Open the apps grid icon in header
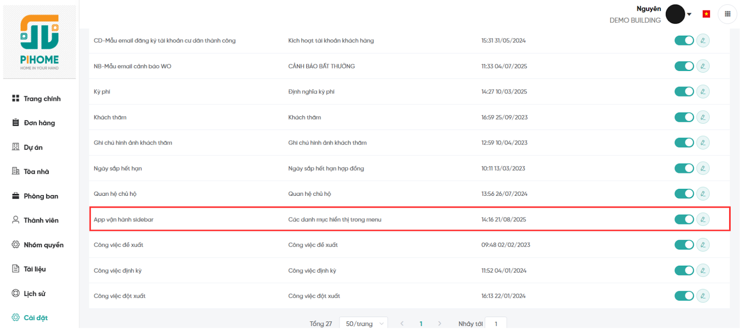 727,14
